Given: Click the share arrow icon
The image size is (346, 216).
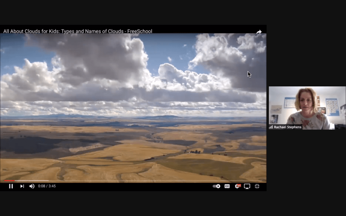Looking at the screenshot, I should (x=259, y=32).
